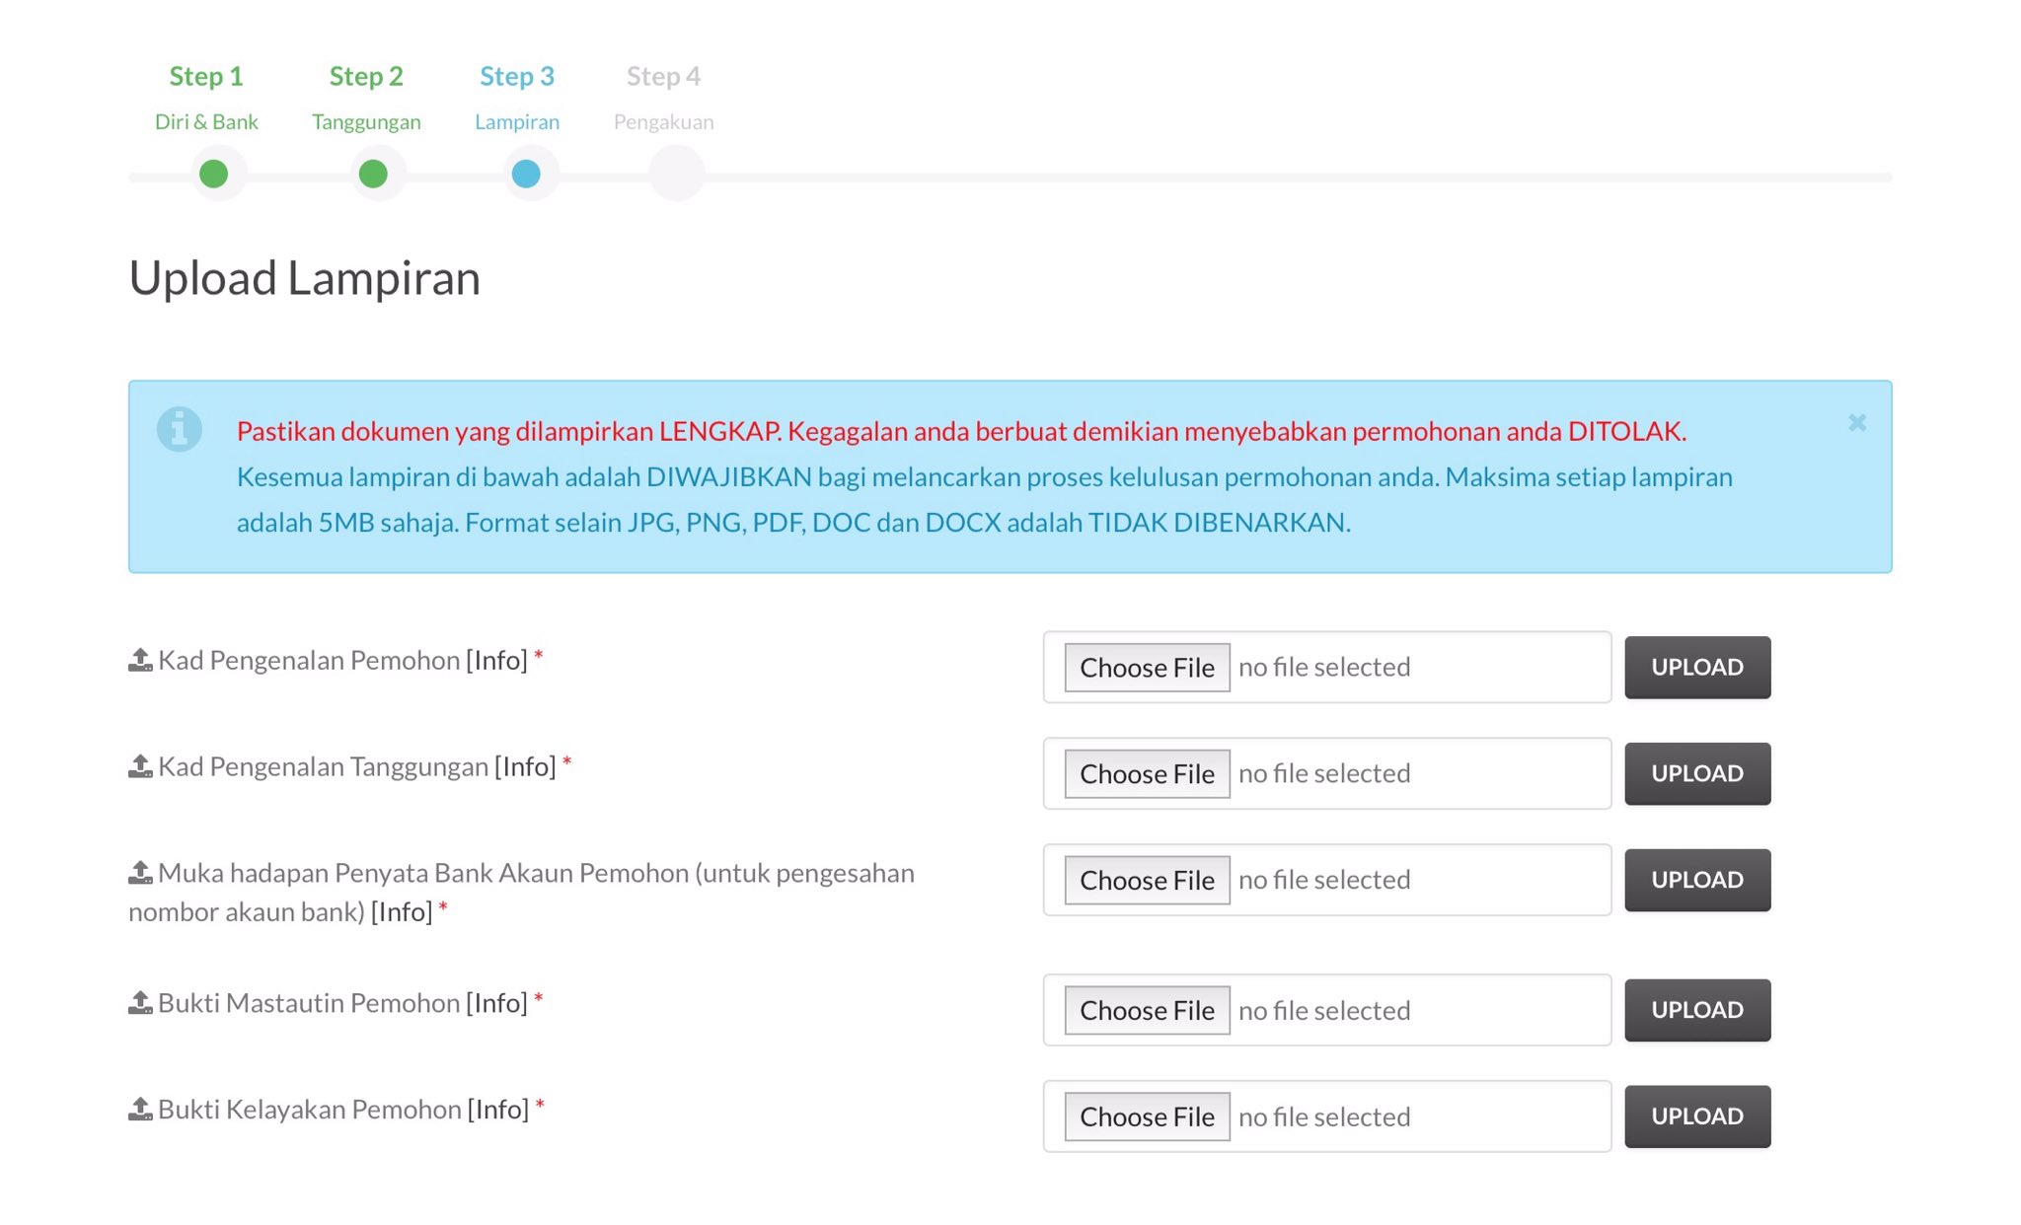
Task: Open Info link for Kad Pengenalan Pemohon
Action: 496,660
